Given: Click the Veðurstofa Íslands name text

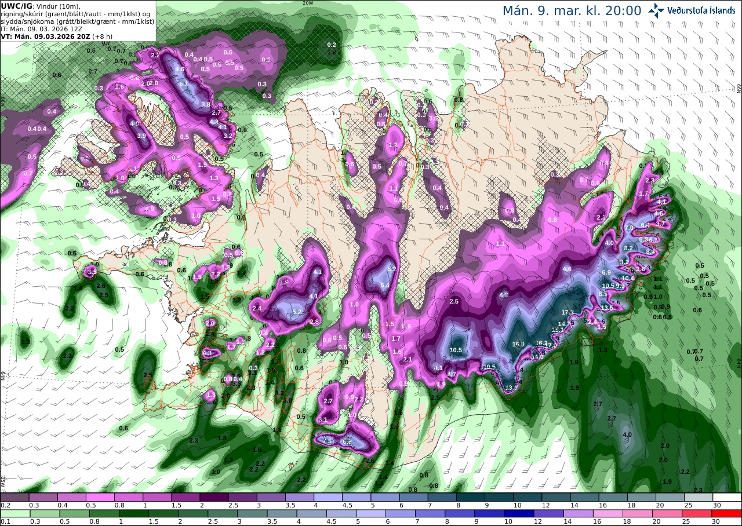Looking at the screenshot, I should pyautogui.click(x=701, y=10).
